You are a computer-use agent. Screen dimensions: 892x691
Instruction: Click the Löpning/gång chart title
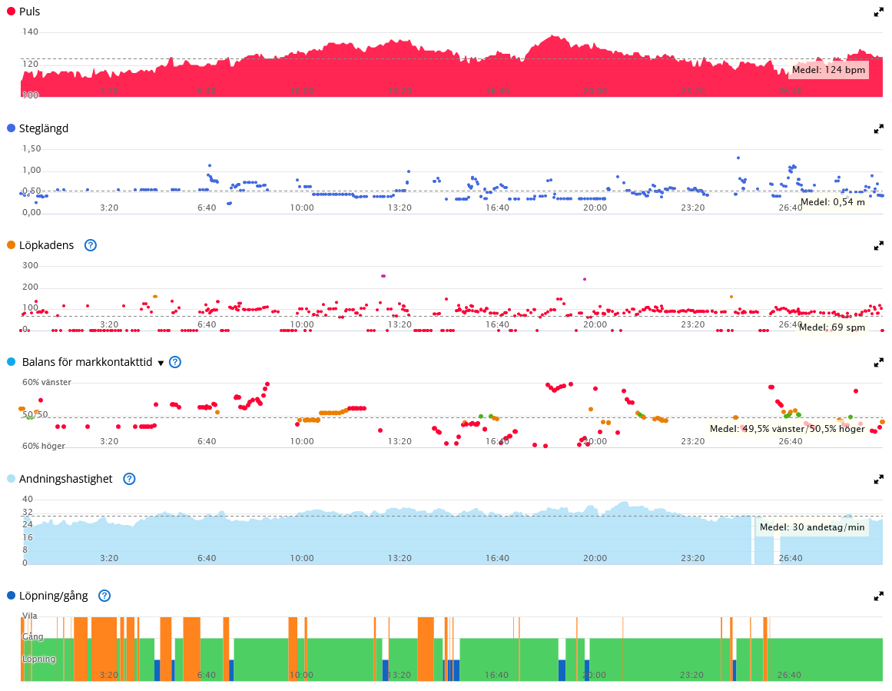[54, 596]
